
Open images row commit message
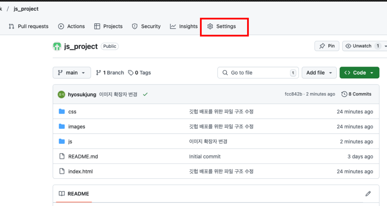point(221,126)
